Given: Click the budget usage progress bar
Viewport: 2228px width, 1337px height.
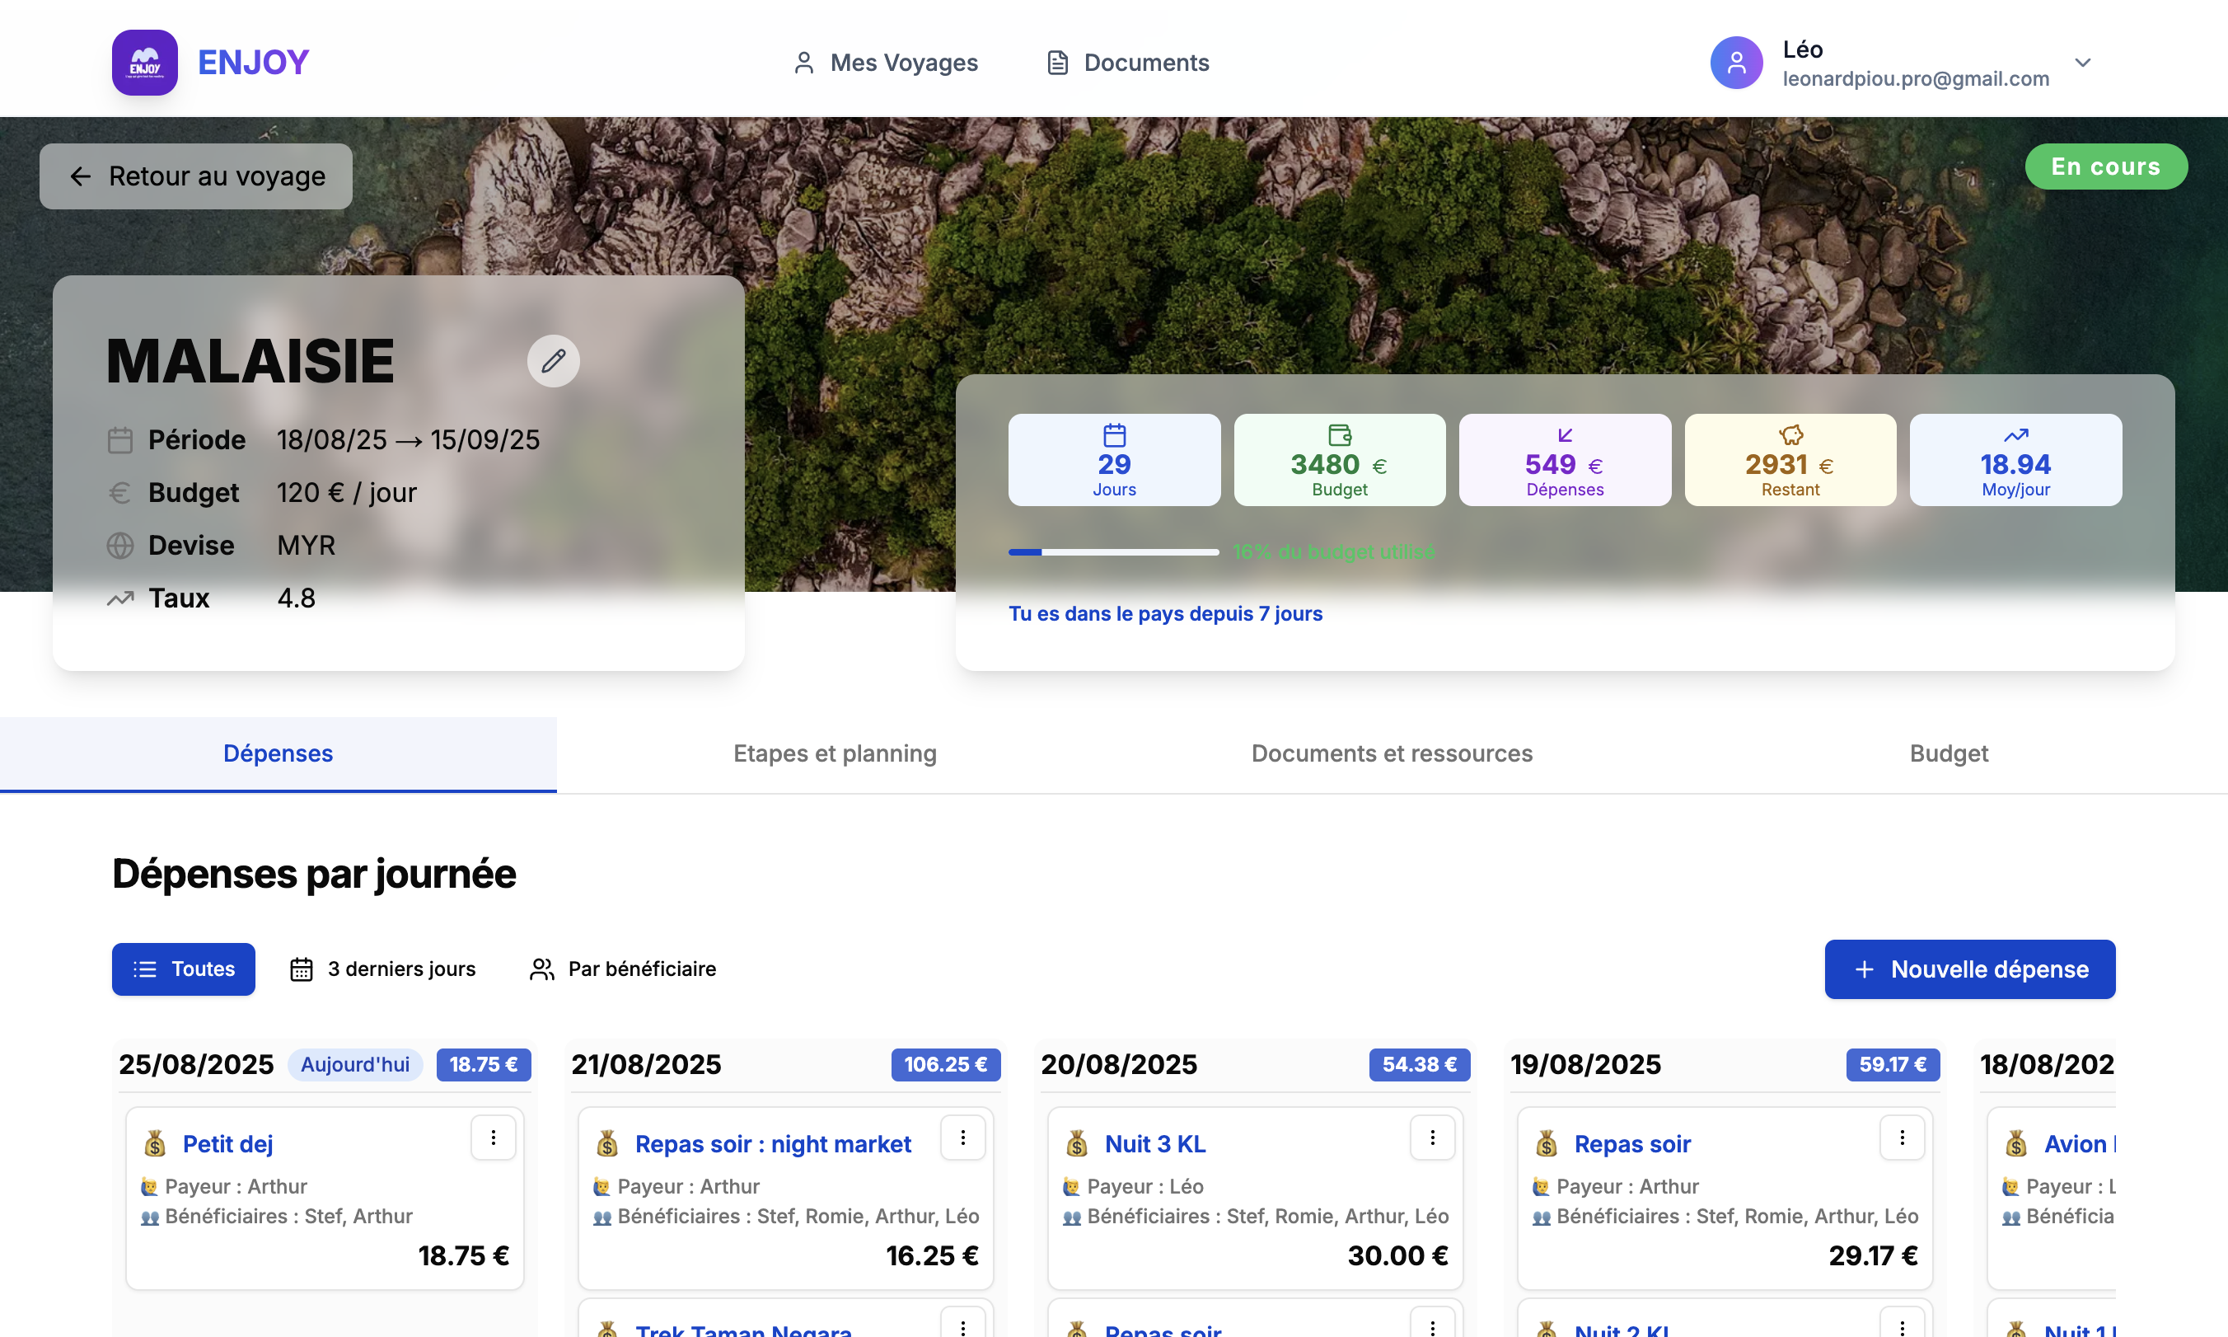Looking at the screenshot, I should tap(1113, 551).
